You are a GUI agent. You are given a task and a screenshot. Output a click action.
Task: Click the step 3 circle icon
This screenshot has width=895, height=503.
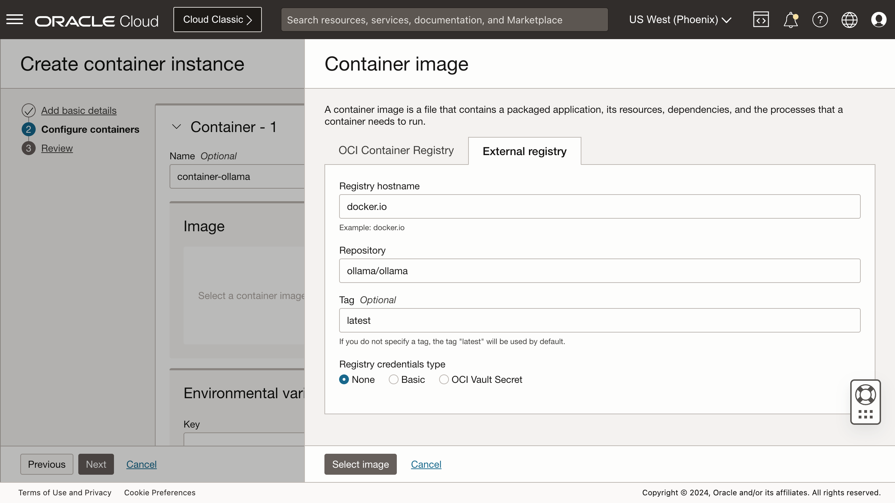tap(29, 148)
